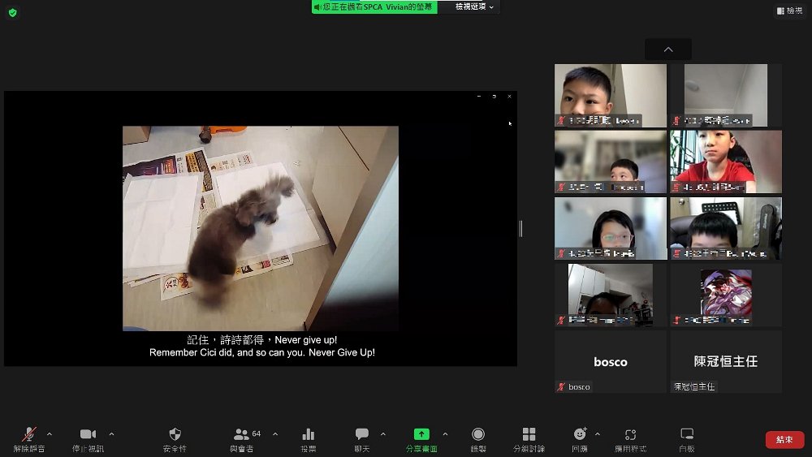
Task: Open the Apps icon in the toolbar
Action: 630,435
